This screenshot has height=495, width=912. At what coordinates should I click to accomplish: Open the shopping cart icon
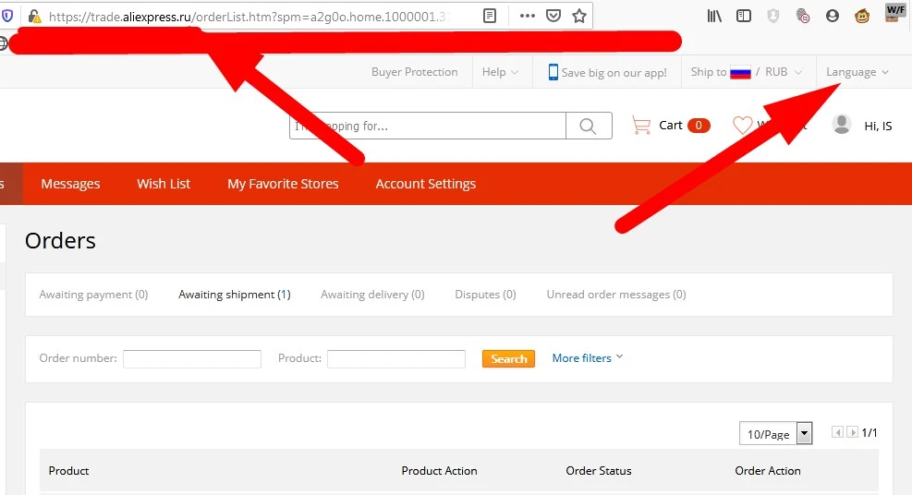[641, 125]
